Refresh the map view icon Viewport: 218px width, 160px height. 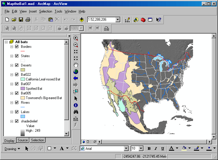(x=95, y=142)
